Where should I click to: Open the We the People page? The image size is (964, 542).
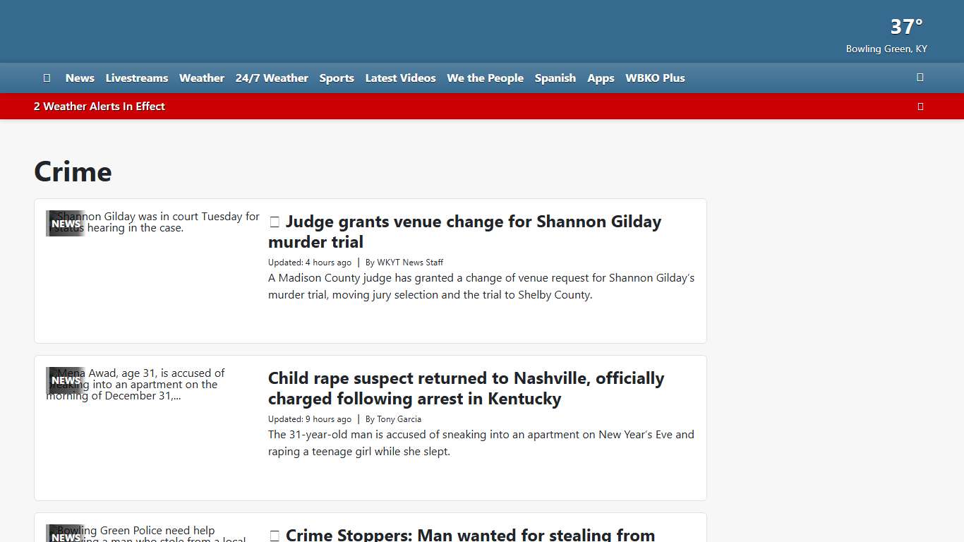[x=485, y=78]
